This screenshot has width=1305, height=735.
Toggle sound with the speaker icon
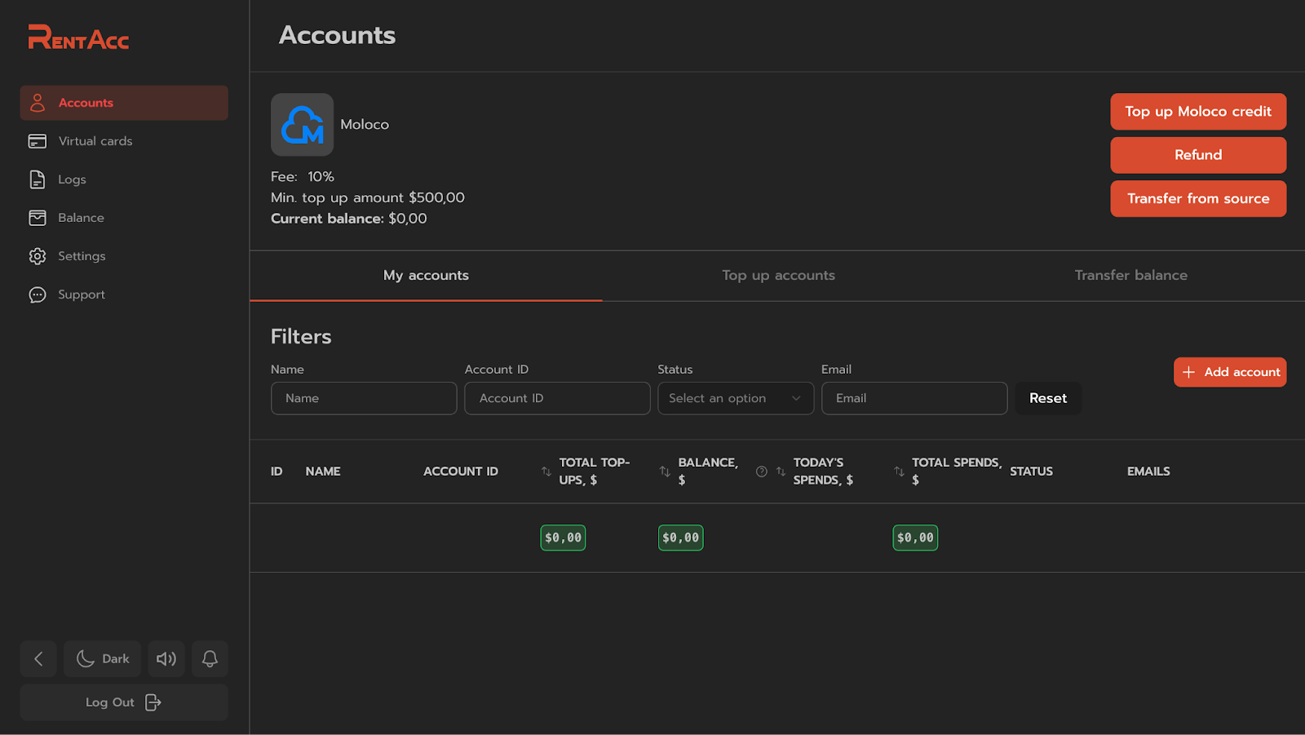pos(166,659)
